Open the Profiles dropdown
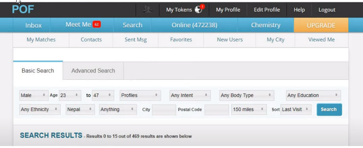Image resolution: width=363 pixels, height=148 pixels. coord(140,96)
